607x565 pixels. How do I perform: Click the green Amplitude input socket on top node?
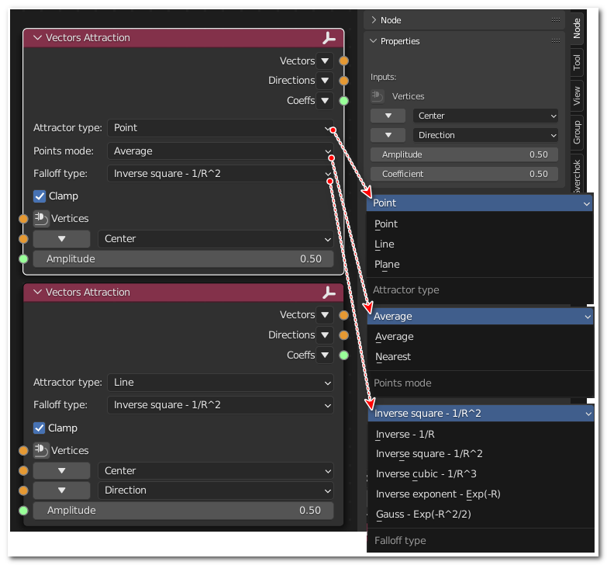(x=23, y=258)
